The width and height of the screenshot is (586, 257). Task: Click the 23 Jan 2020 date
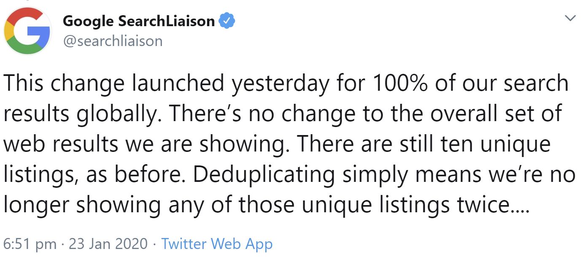[x=108, y=244]
